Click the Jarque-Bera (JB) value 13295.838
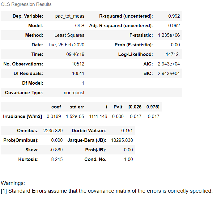217x198 pixels. (x=122, y=140)
